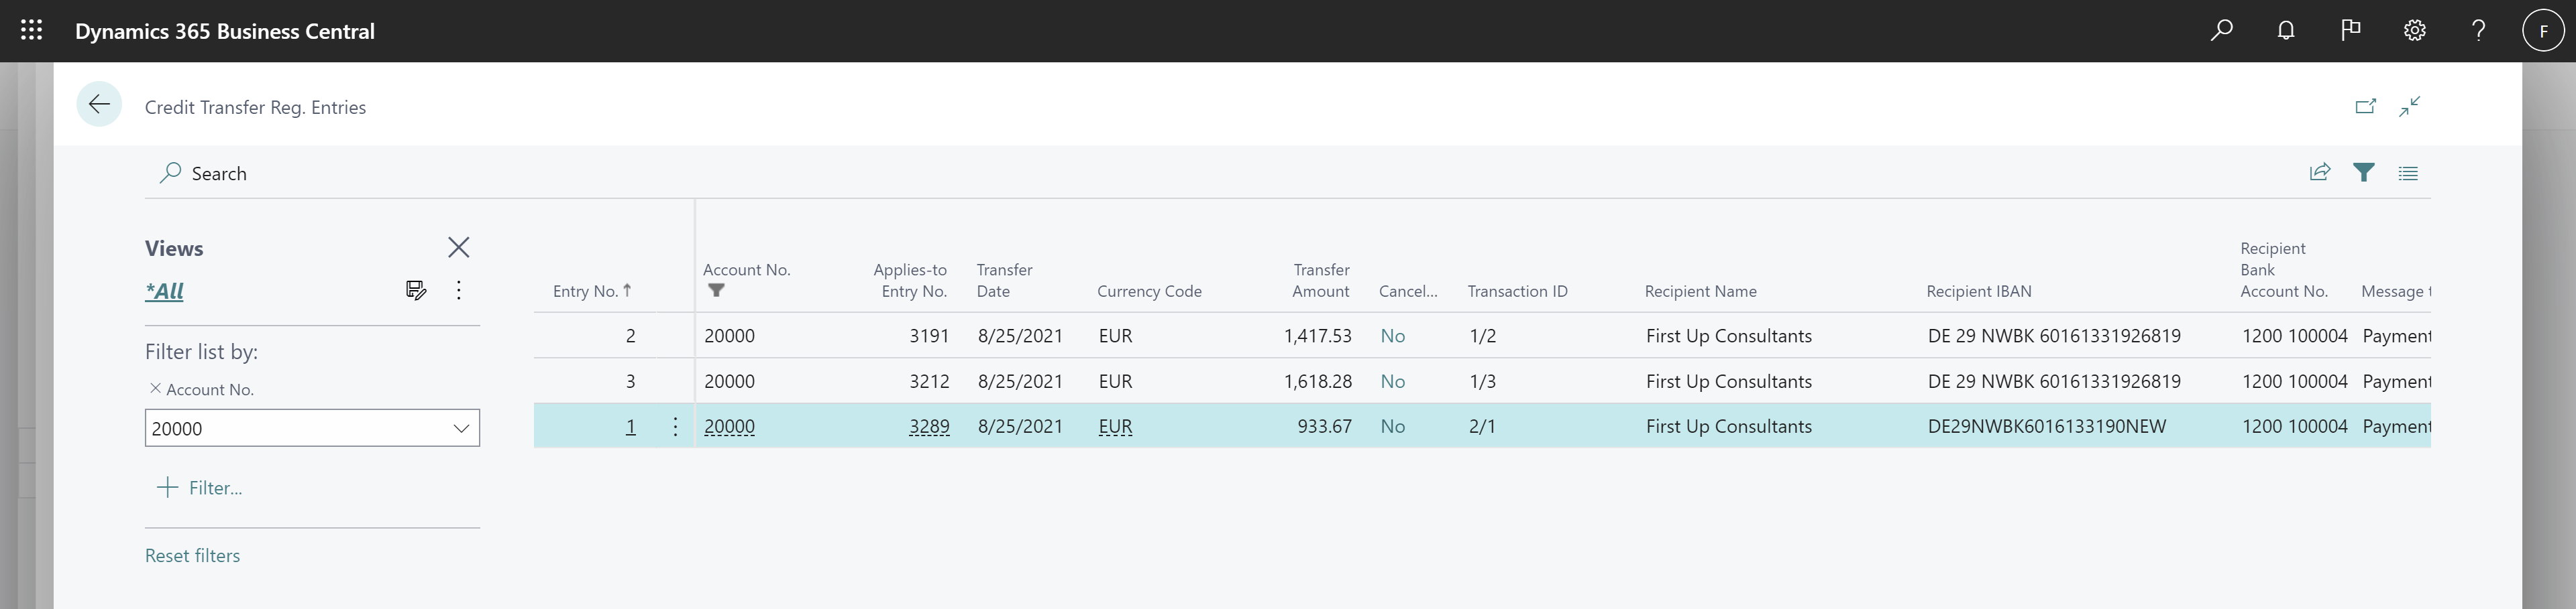Screen dimensions: 2576x609
Task: Click the flag icon in top bar
Action: [x=2351, y=30]
